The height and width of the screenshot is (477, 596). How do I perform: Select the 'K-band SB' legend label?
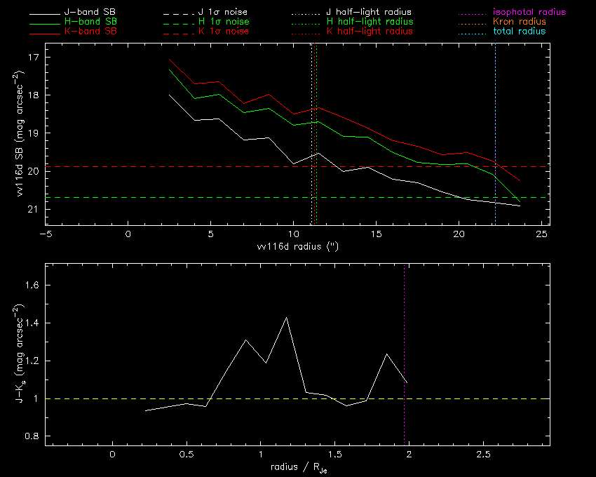coord(87,32)
